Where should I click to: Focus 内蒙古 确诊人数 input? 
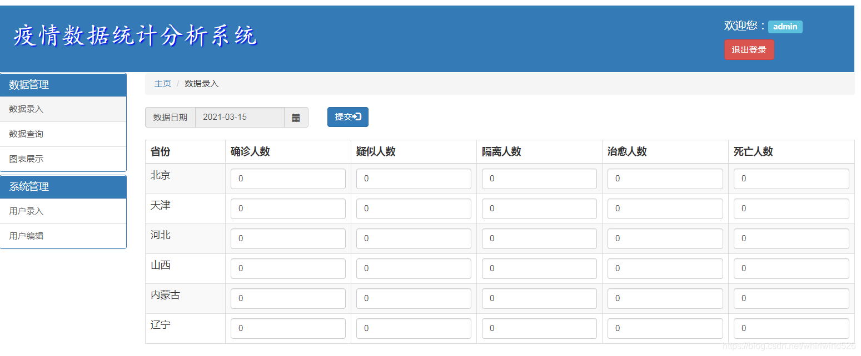(288, 299)
